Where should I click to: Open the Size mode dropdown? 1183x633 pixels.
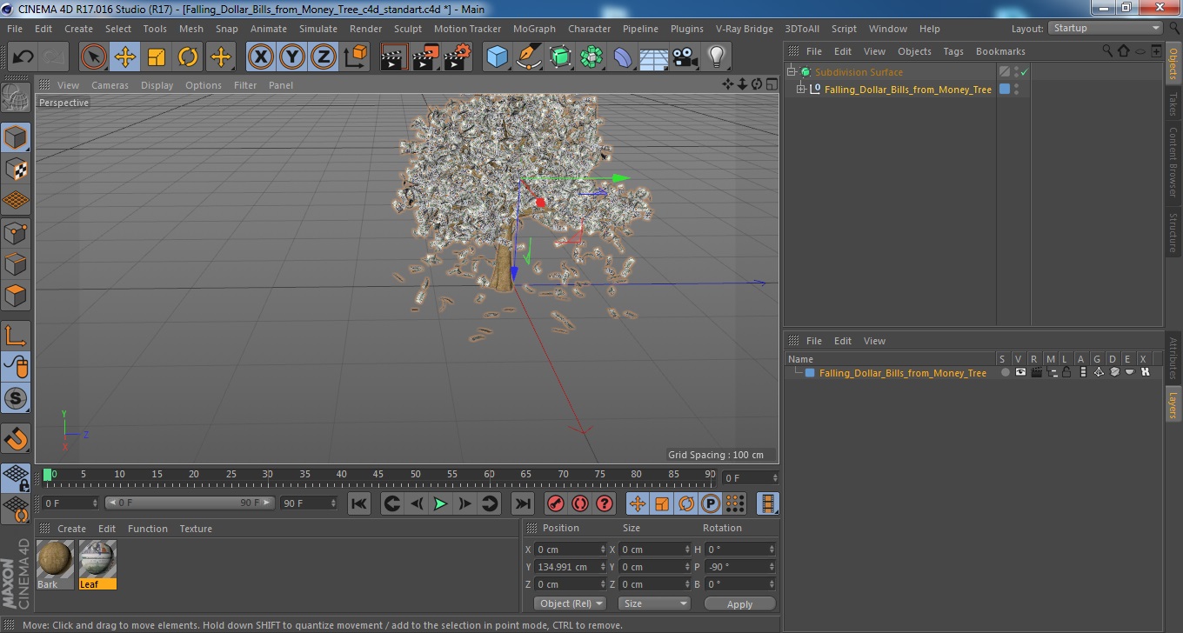654,603
